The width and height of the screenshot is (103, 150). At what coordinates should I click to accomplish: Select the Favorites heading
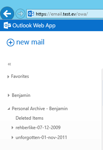coord(20,76)
